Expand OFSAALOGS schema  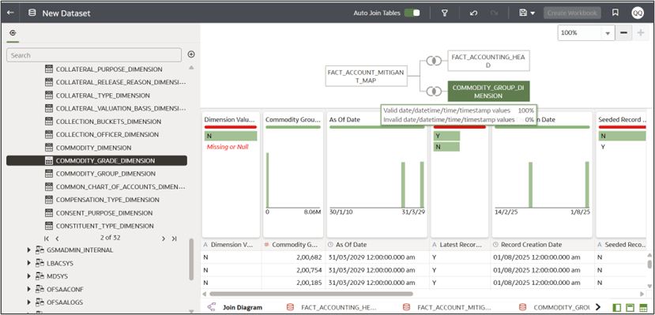coord(28,302)
